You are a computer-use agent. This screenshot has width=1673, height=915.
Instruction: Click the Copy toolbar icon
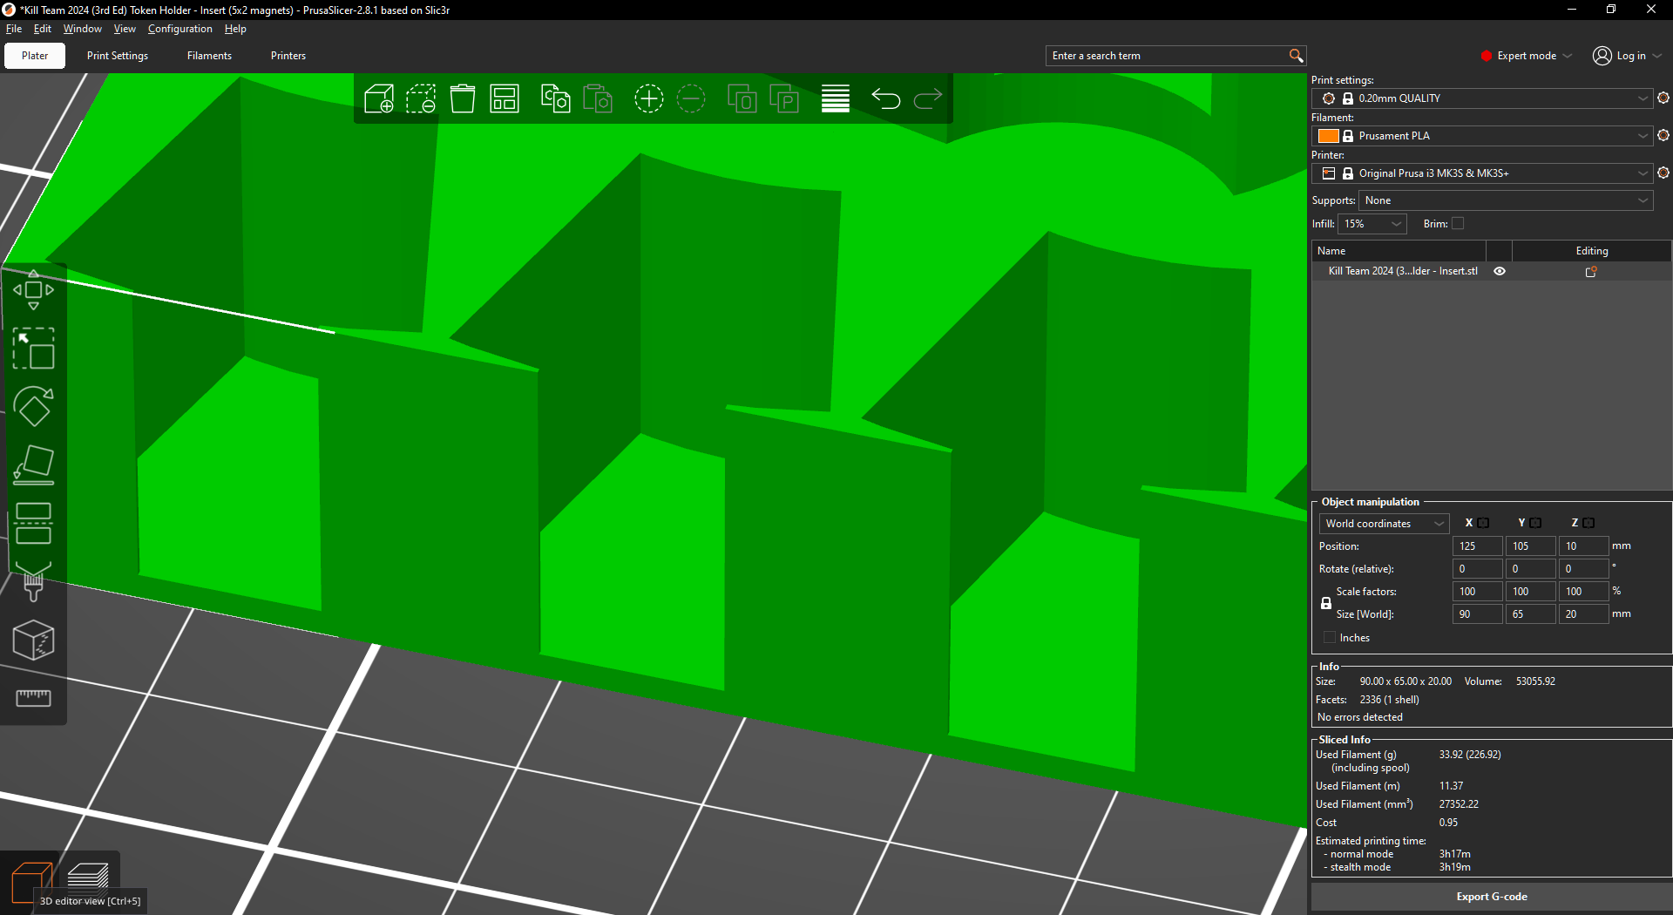(555, 98)
